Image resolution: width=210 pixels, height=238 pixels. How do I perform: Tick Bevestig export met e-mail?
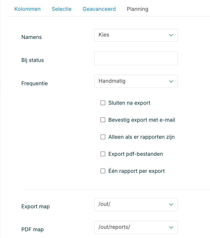103,120
